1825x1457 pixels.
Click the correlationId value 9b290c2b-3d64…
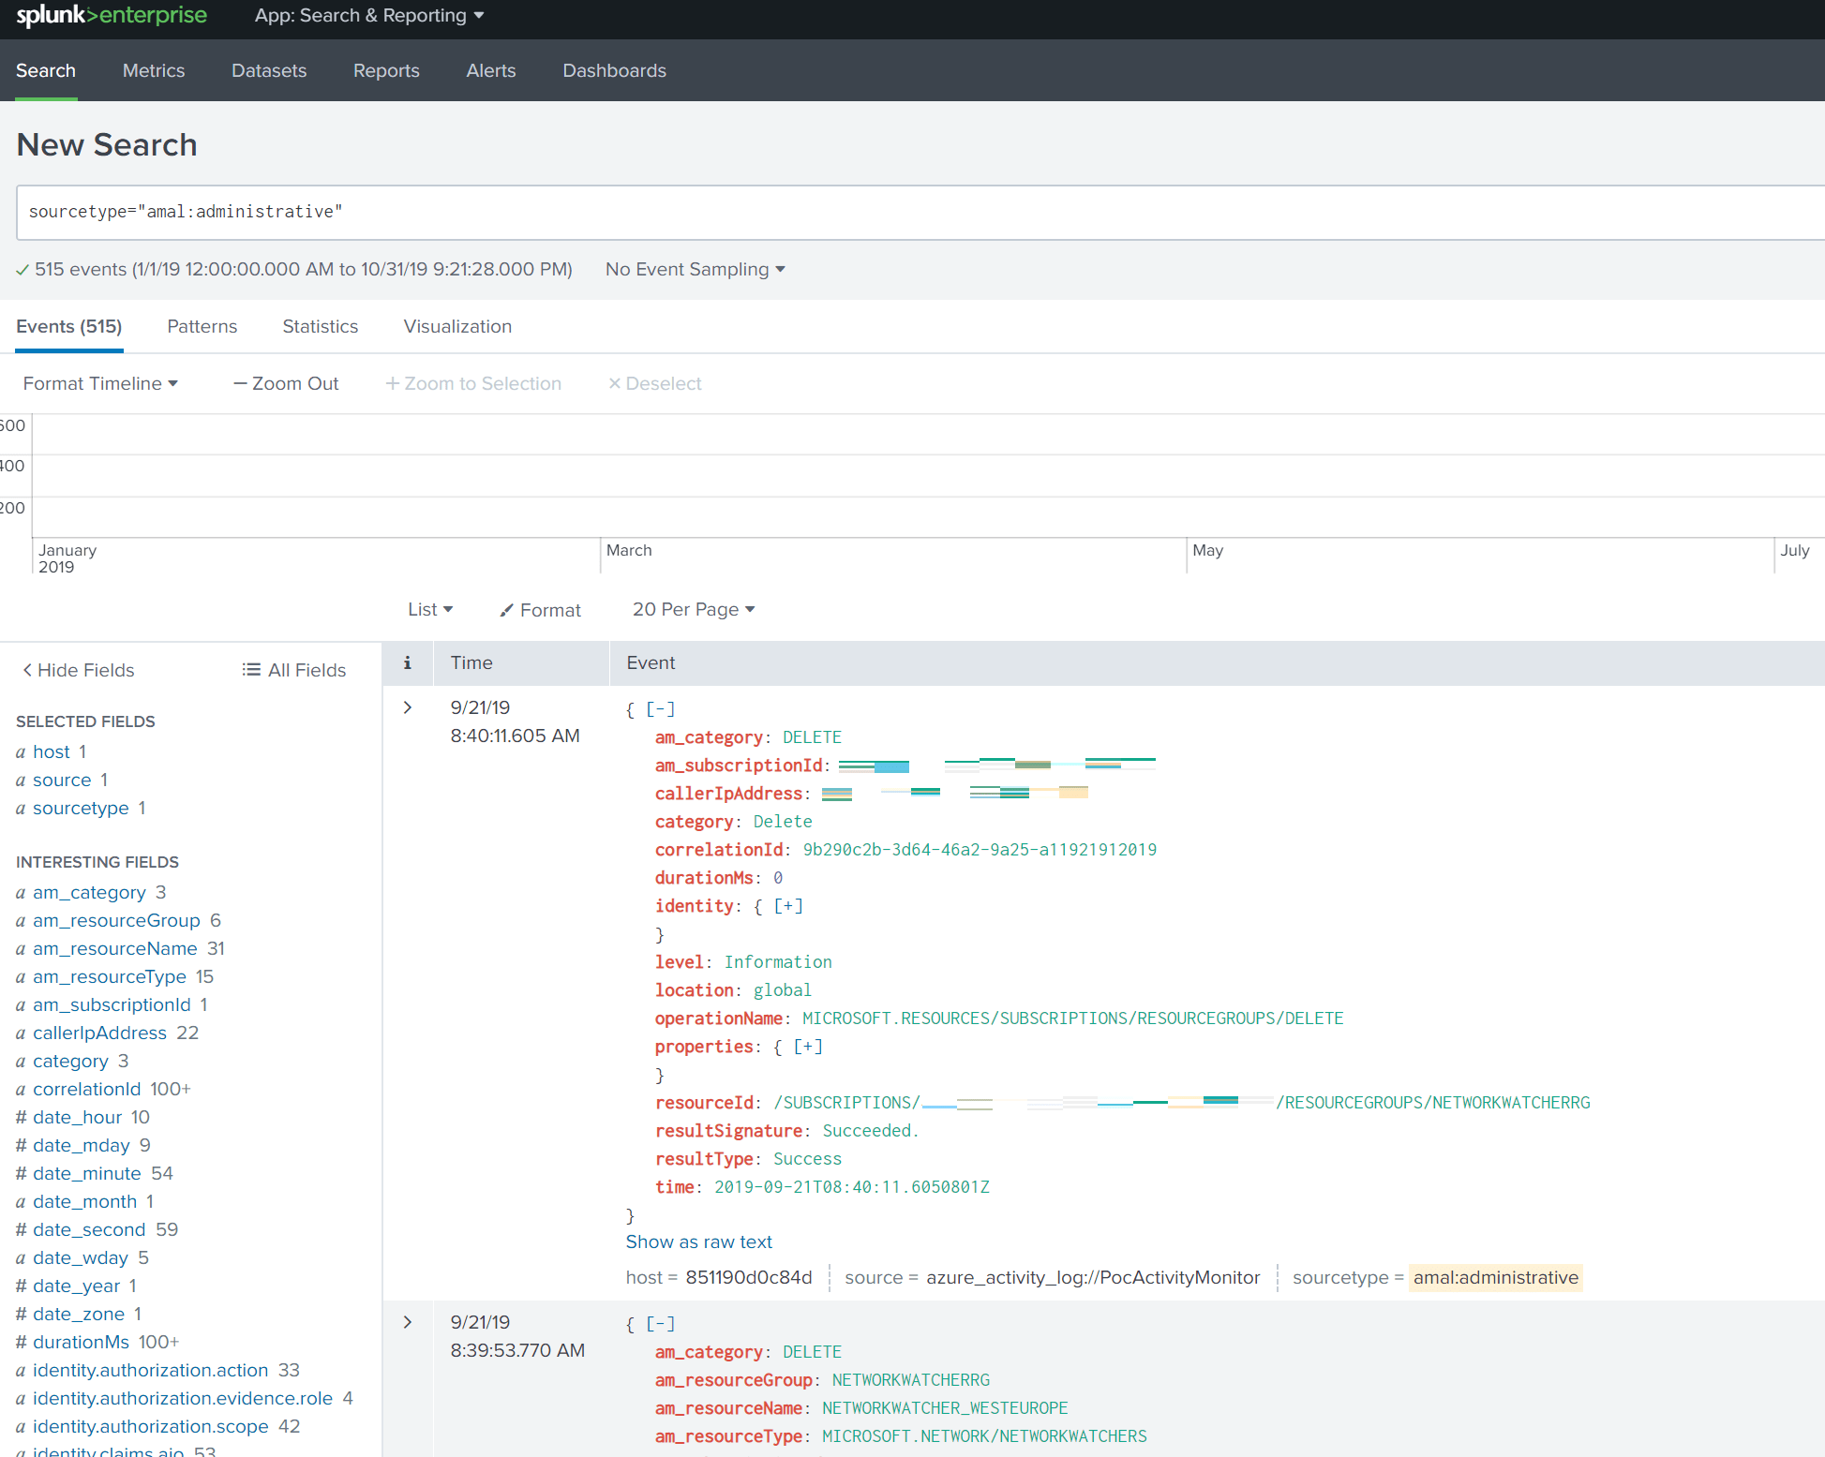(980, 850)
